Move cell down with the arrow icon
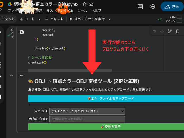The height and width of the screenshot is (138, 184). [x=162, y=31]
